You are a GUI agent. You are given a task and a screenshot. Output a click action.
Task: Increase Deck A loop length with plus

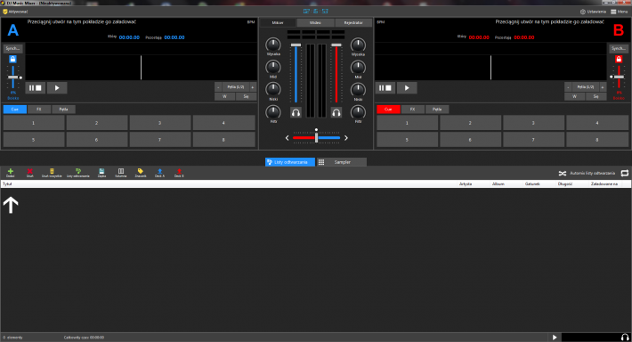point(253,87)
